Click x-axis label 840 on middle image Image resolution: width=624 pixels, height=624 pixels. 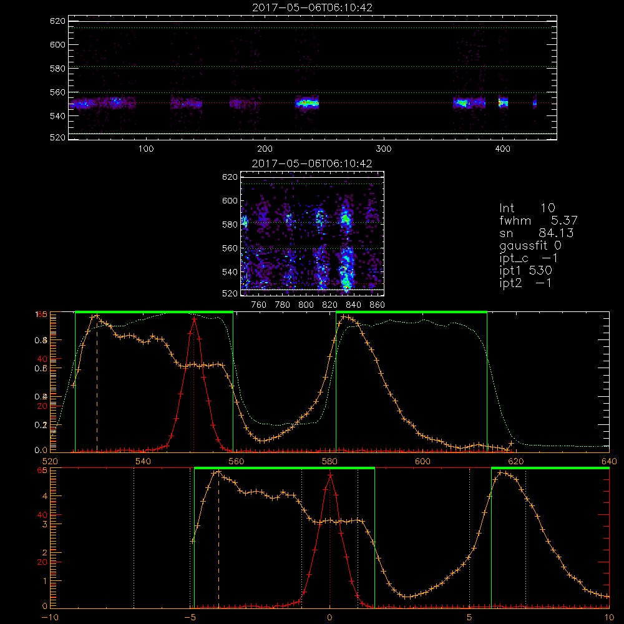[x=353, y=305]
